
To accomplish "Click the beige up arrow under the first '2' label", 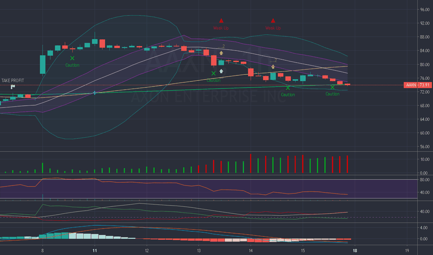I will (221, 53).
